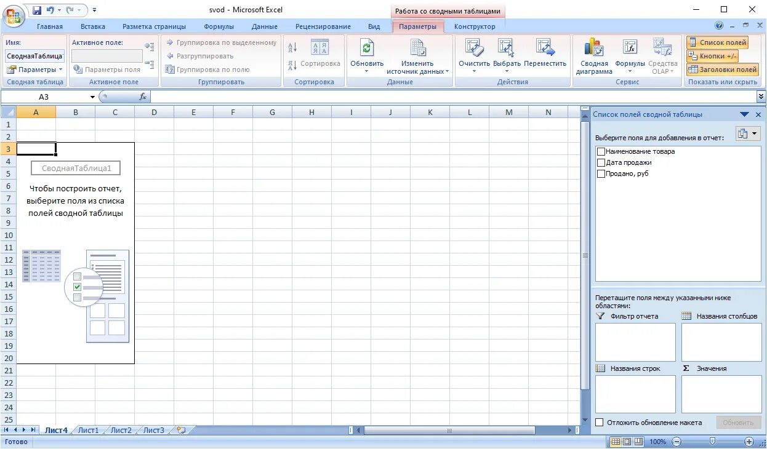Screen dimensions: 767x449
Task: Open the field list layout dropdown
Action: 748,134
